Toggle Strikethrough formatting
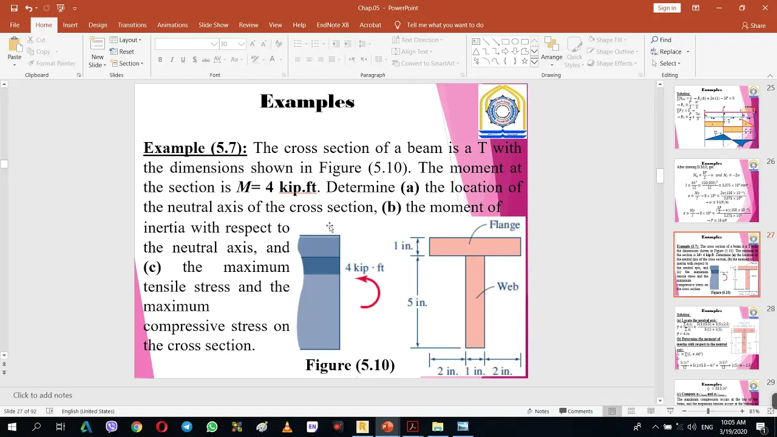 click(206, 59)
